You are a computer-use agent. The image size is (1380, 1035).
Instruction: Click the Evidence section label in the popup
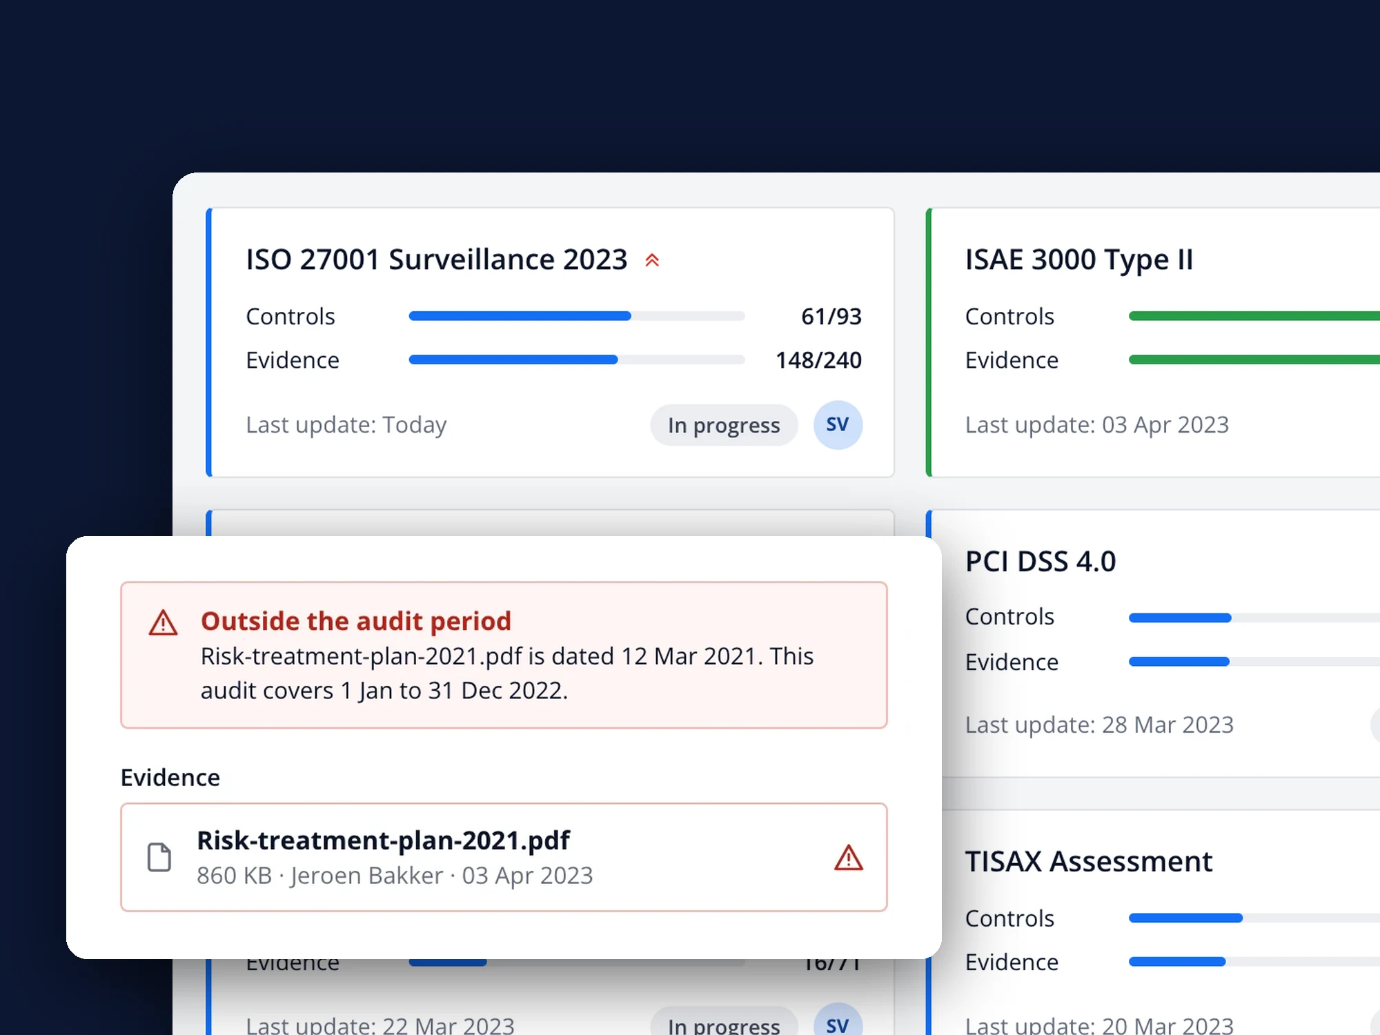pyautogui.click(x=170, y=778)
